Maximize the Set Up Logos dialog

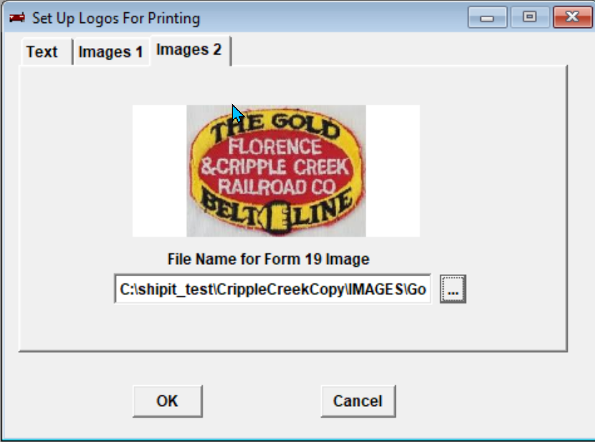(x=530, y=17)
